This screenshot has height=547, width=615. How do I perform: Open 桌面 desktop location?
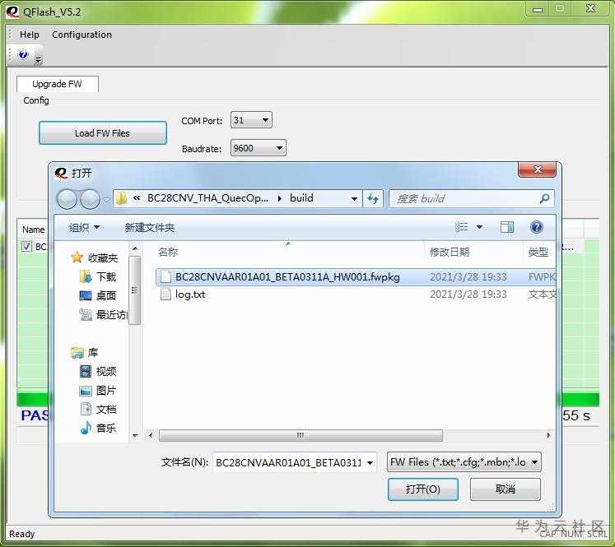(98, 295)
